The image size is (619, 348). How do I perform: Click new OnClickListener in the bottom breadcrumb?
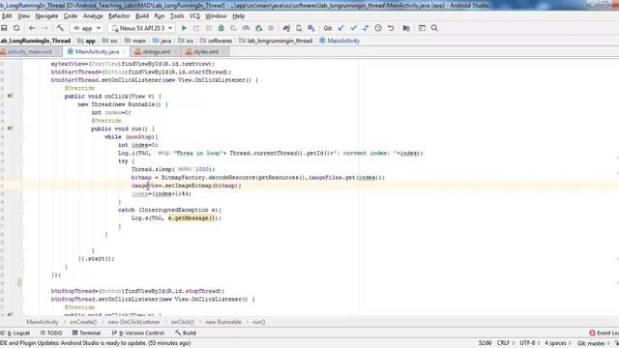134,322
